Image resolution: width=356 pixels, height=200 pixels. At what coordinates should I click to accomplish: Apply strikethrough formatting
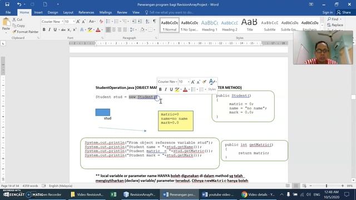(63, 29)
